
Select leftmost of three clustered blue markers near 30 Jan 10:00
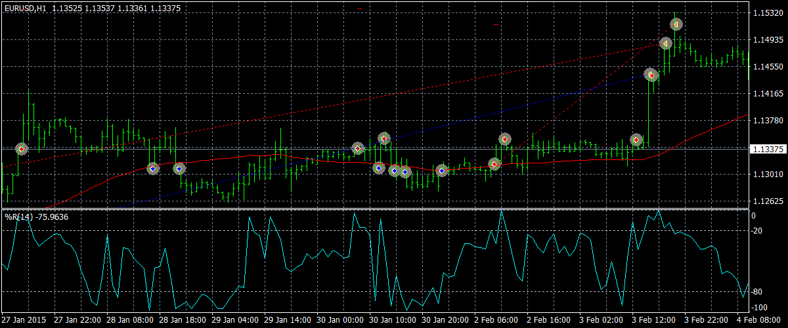point(379,168)
